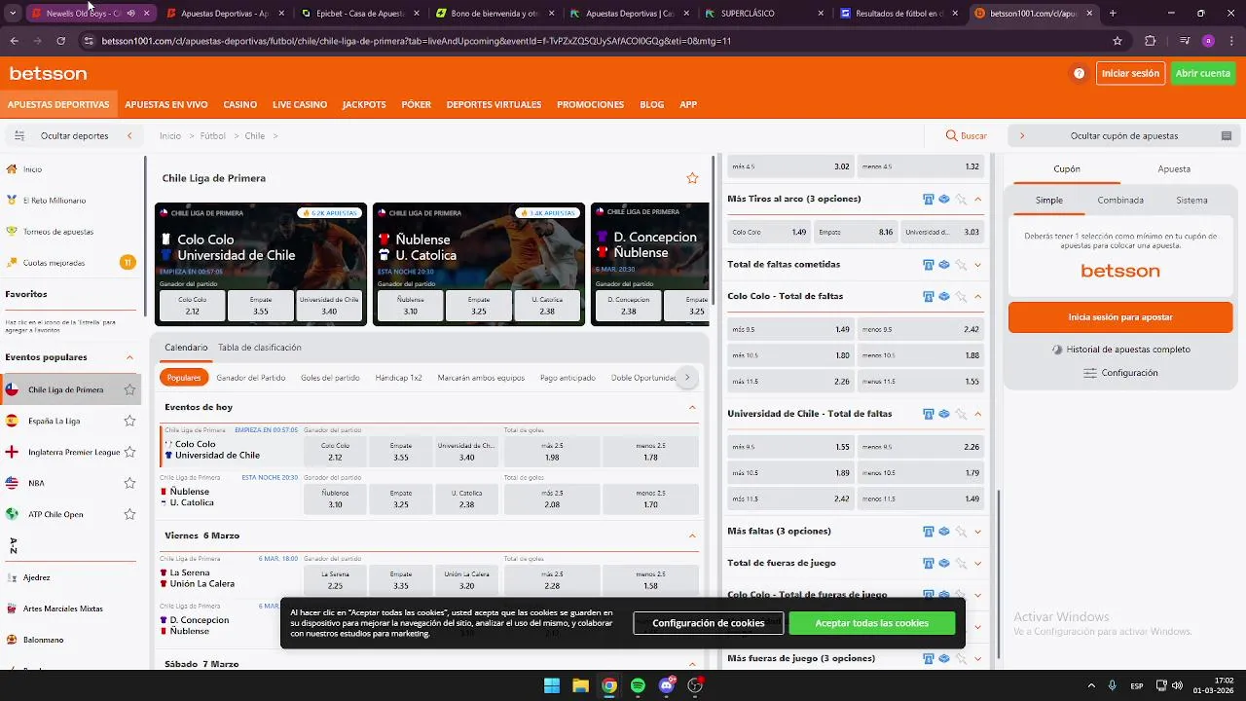Select the Goles del partido filter tab
Viewport: 1246px width, 701px height.
pos(330,378)
